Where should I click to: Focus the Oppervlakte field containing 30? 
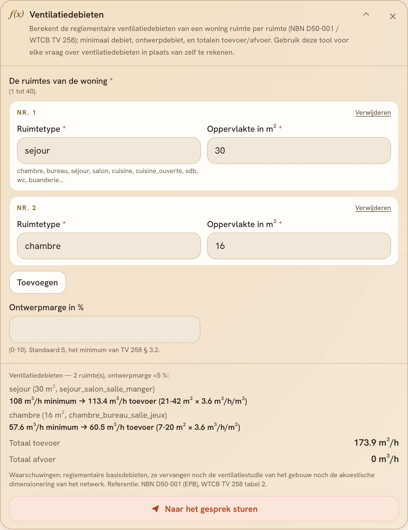(299, 151)
